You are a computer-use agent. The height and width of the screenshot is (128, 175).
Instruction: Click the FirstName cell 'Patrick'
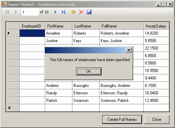tap(58, 100)
